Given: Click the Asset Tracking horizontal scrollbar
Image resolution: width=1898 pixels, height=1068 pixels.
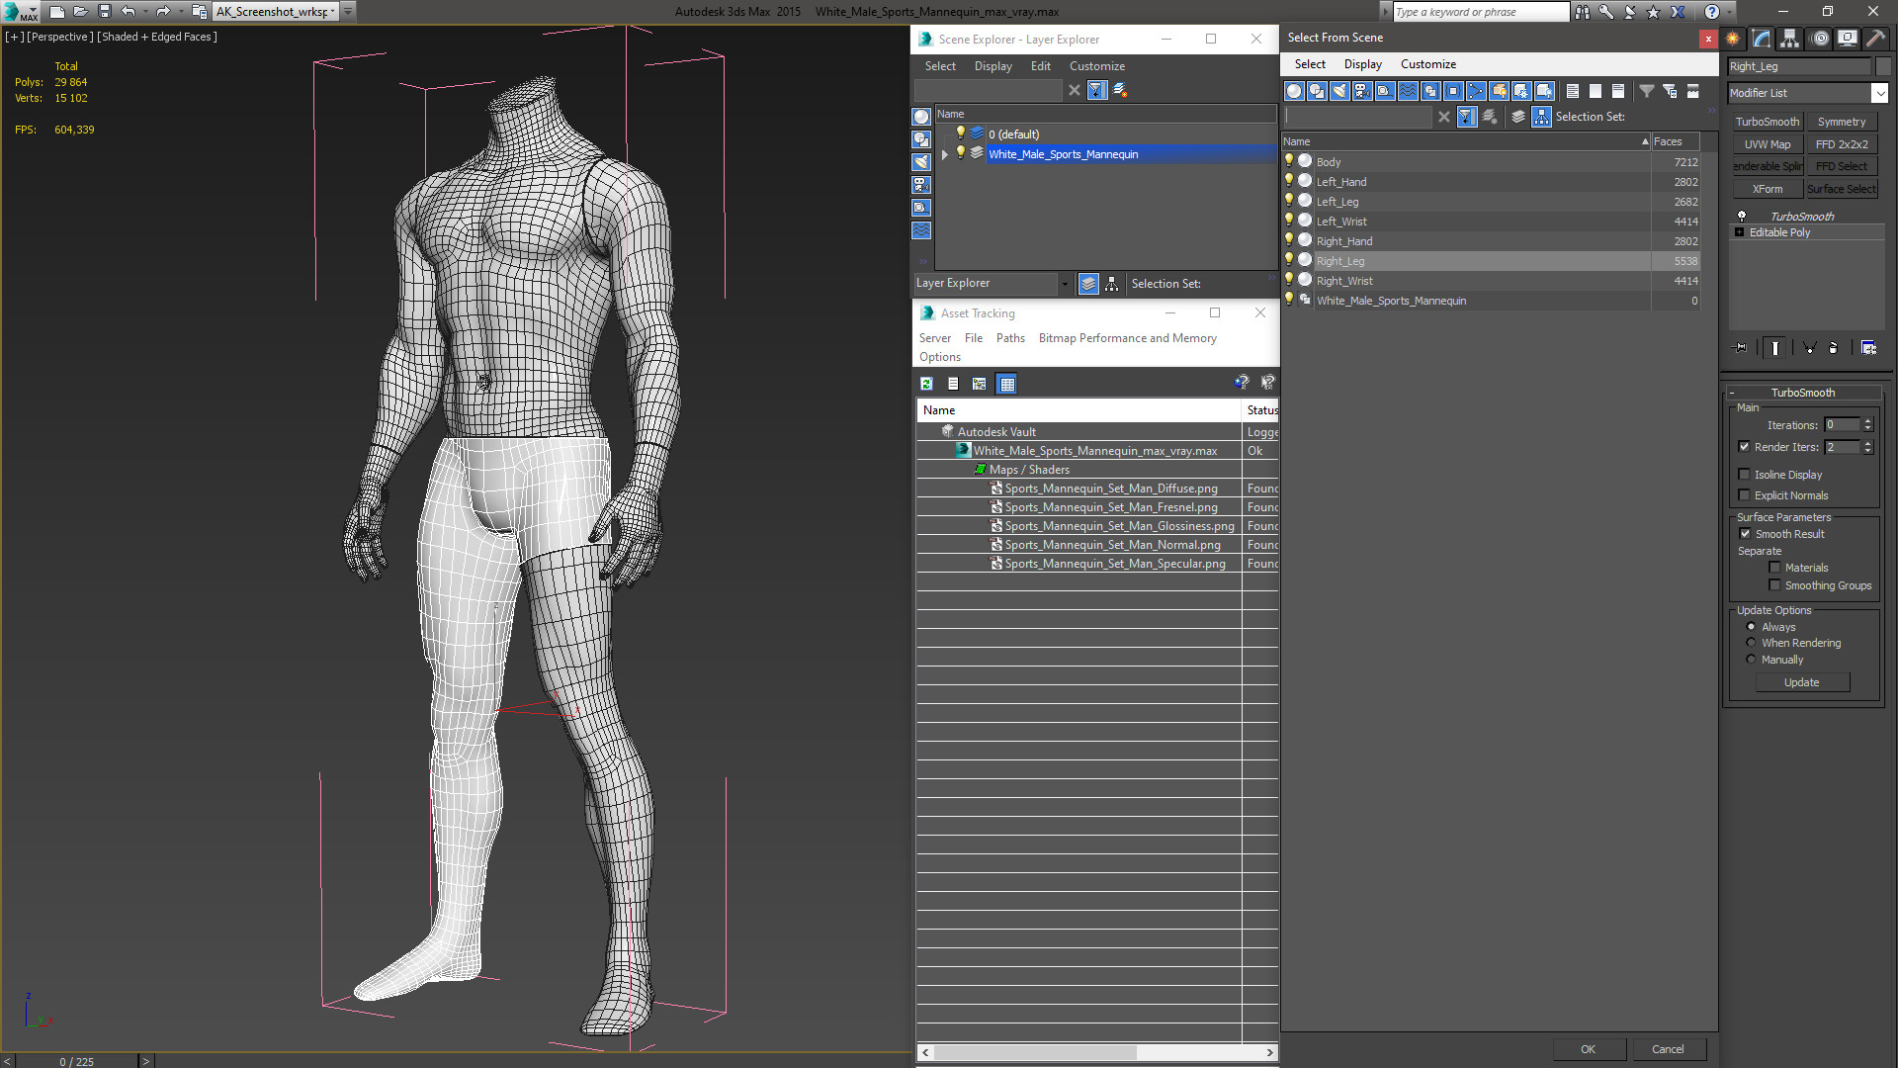Looking at the screenshot, I should 1097,1052.
